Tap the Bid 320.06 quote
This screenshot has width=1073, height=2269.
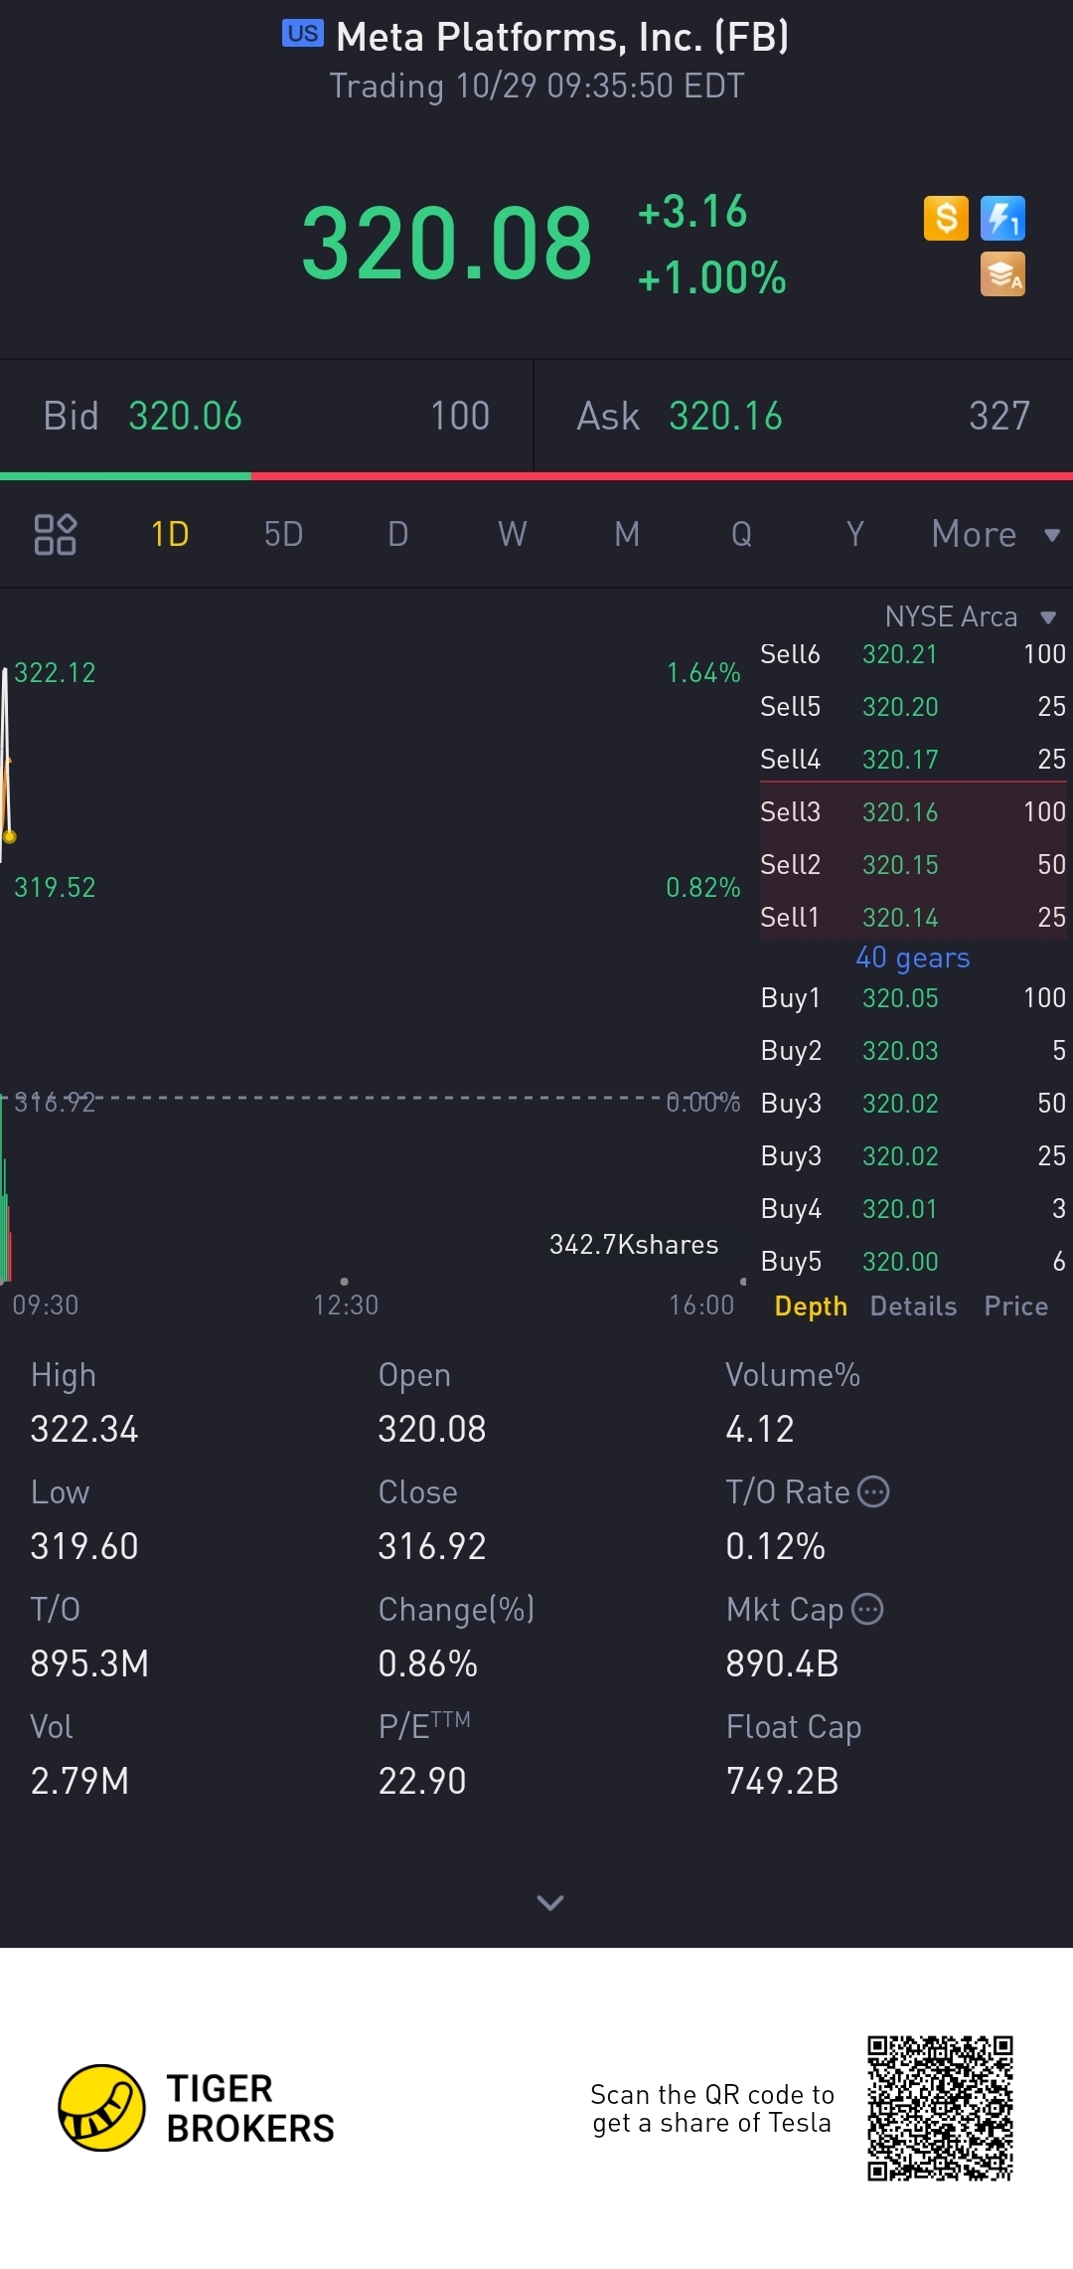(266, 416)
